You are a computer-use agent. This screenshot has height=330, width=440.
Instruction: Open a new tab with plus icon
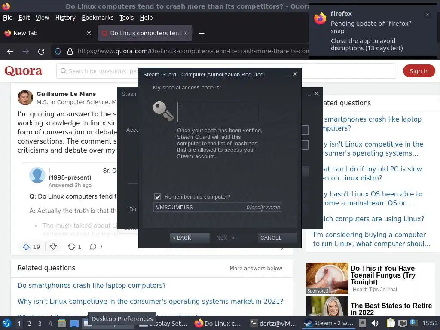click(x=202, y=34)
